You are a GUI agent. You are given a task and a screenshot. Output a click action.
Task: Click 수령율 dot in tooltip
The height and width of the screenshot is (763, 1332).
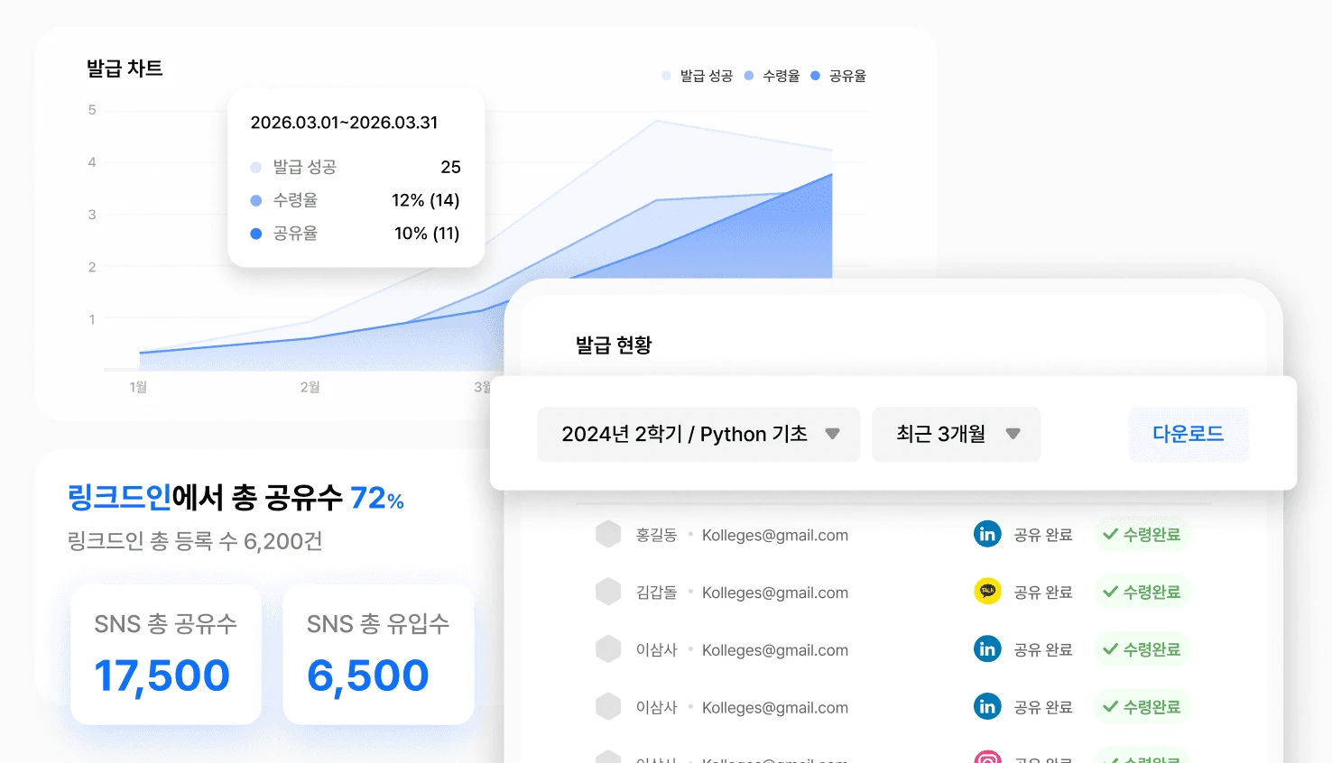click(256, 200)
